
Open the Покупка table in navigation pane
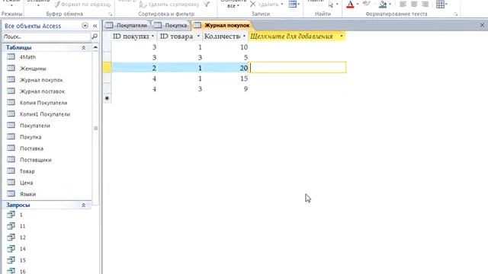(x=30, y=137)
